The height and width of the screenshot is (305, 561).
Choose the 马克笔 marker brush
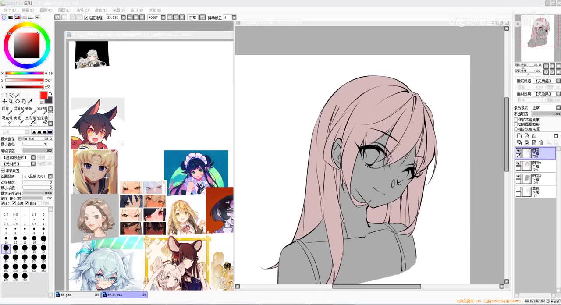coord(7,121)
